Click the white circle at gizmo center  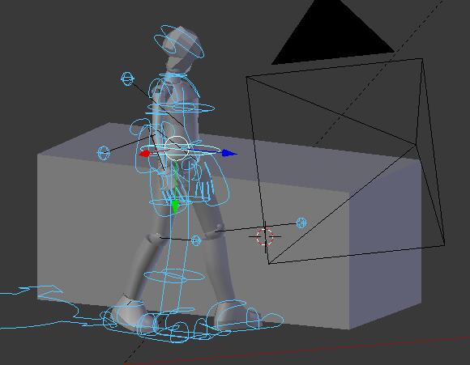click(x=177, y=148)
